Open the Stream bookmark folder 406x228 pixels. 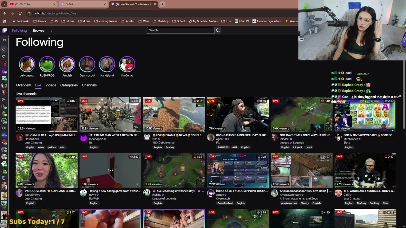point(68,21)
